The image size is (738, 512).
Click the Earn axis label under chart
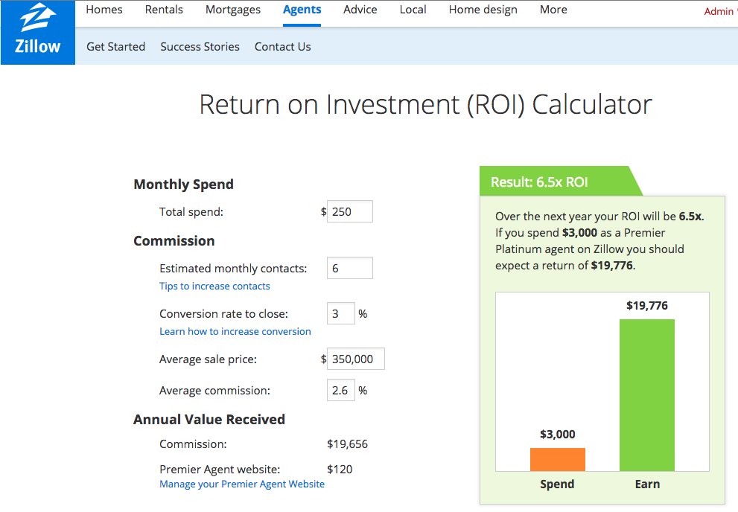pos(647,484)
